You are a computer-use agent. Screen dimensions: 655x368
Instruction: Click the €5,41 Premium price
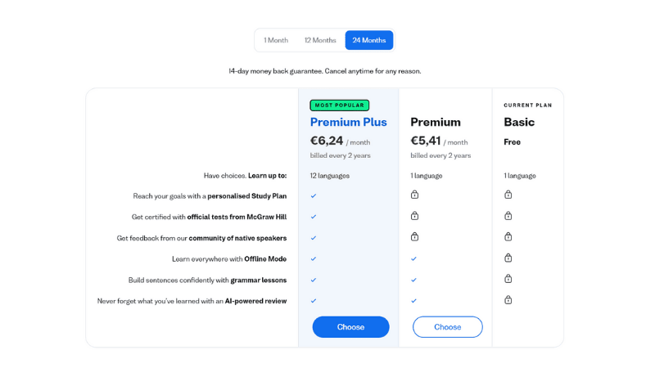(425, 141)
